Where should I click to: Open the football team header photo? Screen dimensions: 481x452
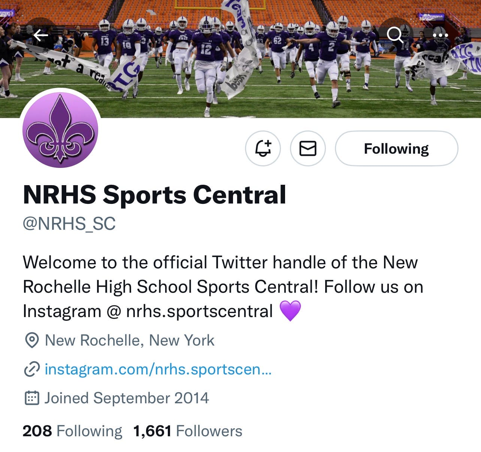click(x=240, y=59)
